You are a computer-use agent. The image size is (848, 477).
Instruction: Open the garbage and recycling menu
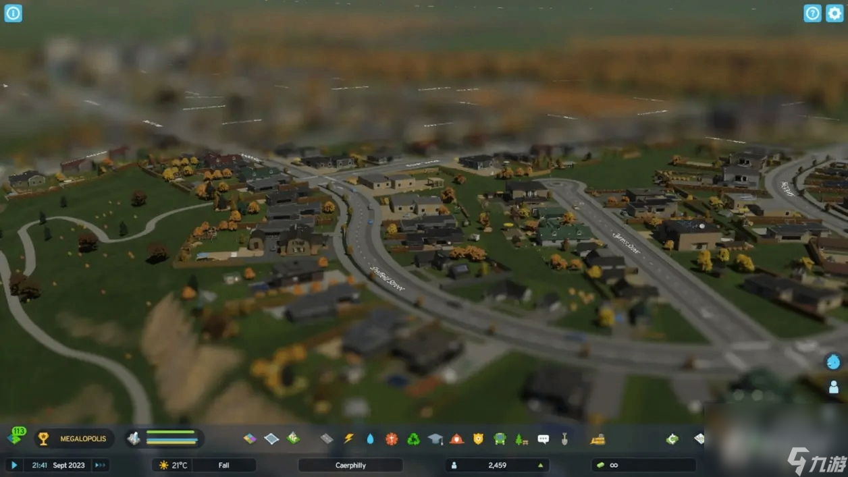pyautogui.click(x=413, y=439)
